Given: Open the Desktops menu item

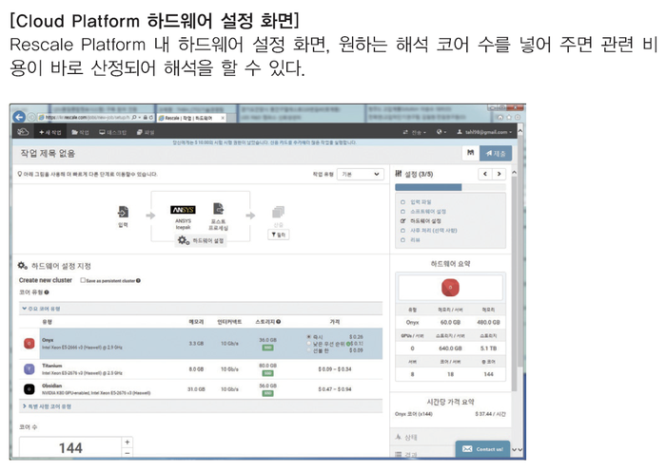Looking at the screenshot, I should click(112, 132).
